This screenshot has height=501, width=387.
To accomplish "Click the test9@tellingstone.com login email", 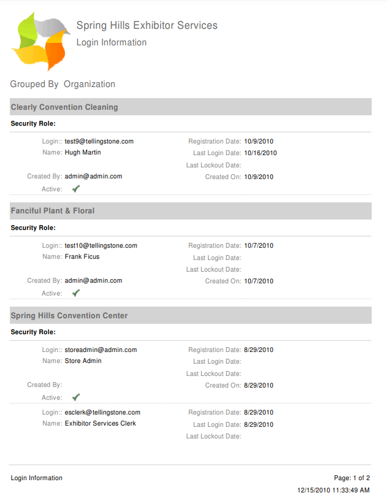I will pos(99,142).
